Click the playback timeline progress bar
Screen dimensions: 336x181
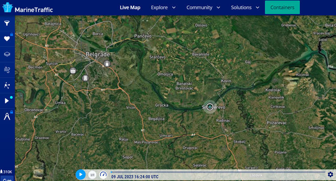[x=218, y=172]
